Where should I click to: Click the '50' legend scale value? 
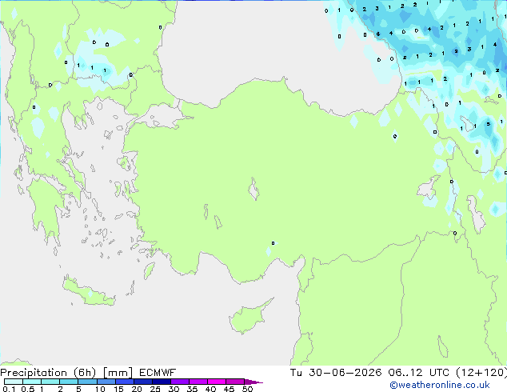click(247, 389)
